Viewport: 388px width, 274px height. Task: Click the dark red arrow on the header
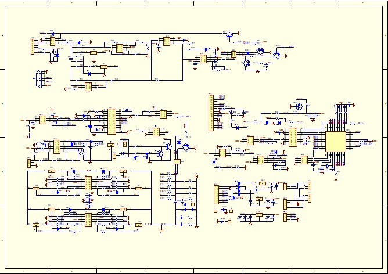299,204
